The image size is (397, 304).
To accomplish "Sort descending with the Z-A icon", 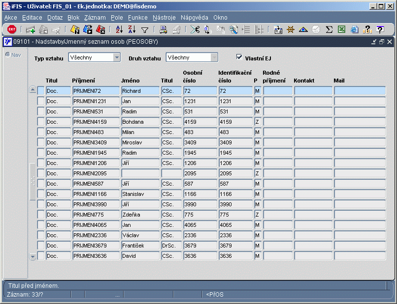I will [x=132, y=29].
